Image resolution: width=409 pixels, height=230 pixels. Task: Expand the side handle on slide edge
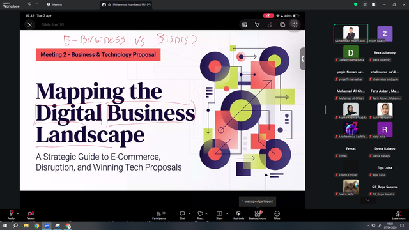coord(302,59)
